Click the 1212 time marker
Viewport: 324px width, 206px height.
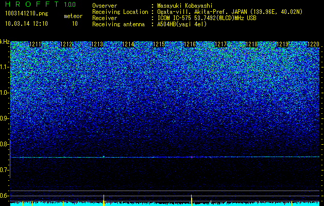[66, 44]
